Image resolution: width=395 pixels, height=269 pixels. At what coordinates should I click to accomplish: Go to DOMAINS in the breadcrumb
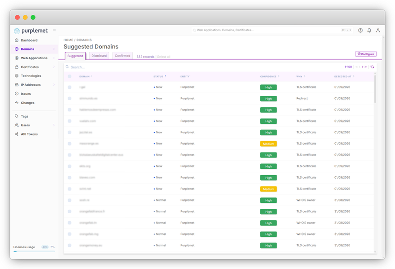[x=84, y=40]
